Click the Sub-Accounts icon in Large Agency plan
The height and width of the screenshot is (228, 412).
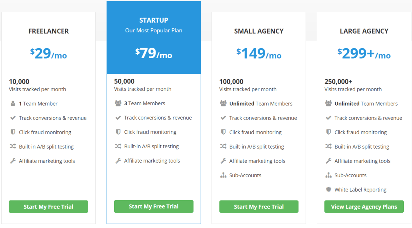[328, 175]
